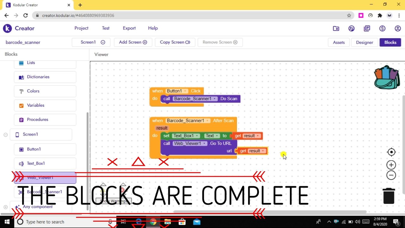Open the Colors blocks category
Viewport: 405px width, 228px height.
click(x=45, y=91)
